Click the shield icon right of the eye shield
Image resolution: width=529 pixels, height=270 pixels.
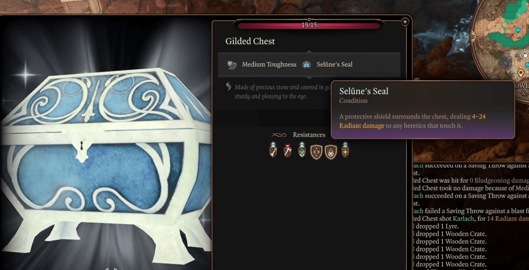331,151
